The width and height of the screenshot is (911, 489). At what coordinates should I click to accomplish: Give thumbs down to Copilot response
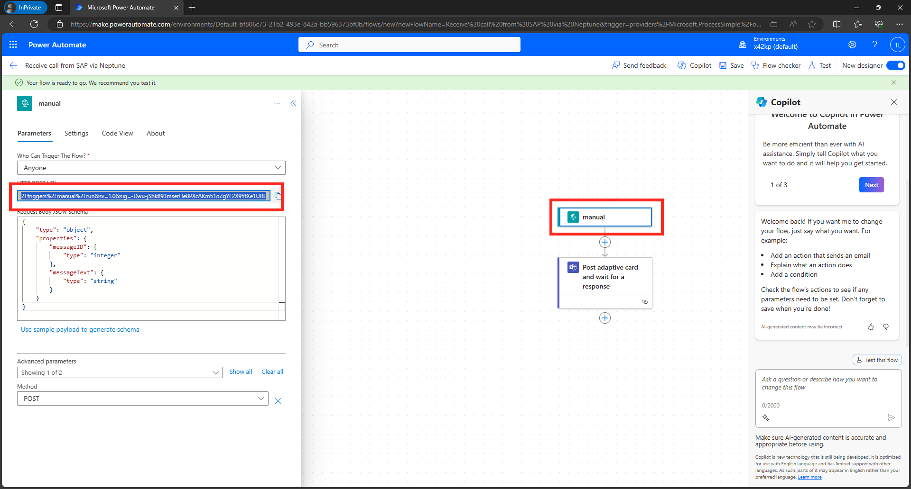[x=886, y=327]
